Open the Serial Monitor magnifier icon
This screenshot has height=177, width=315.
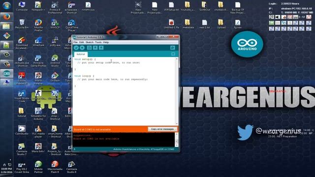pos(173,48)
